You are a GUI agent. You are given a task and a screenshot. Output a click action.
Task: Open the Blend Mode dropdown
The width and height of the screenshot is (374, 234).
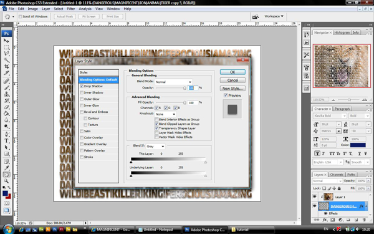click(174, 82)
